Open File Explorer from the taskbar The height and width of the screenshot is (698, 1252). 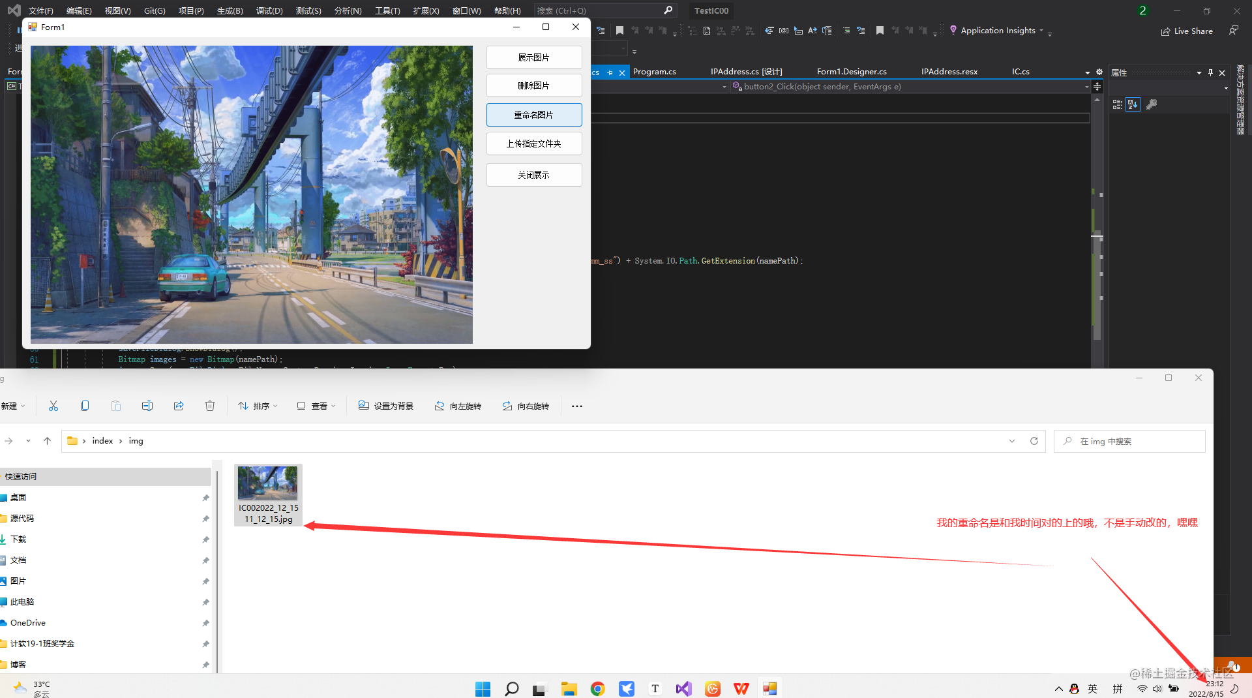click(x=569, y=689)
